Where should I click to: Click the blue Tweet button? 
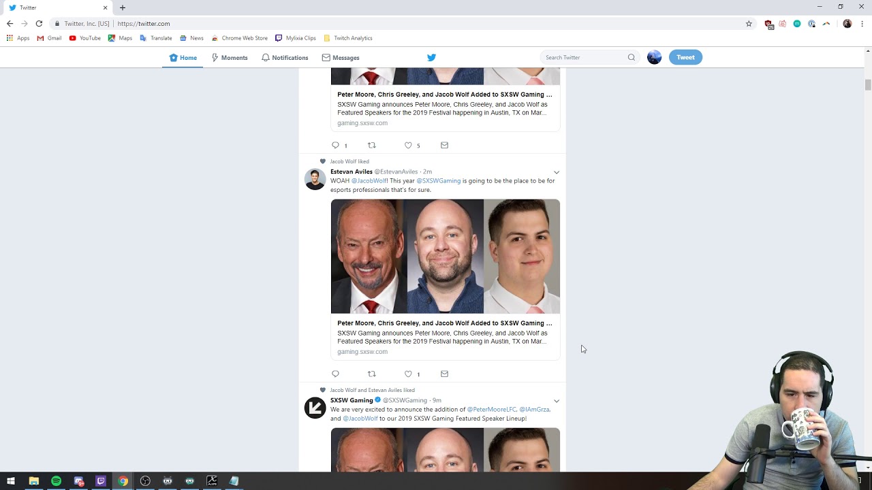[685, 57]
